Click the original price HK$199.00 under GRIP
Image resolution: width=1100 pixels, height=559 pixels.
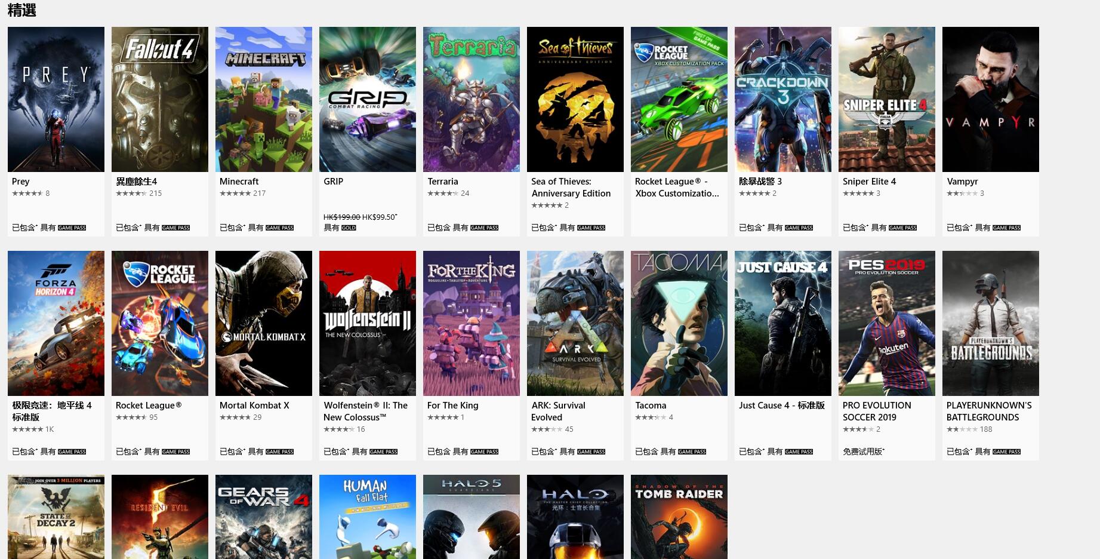(342, 217)
